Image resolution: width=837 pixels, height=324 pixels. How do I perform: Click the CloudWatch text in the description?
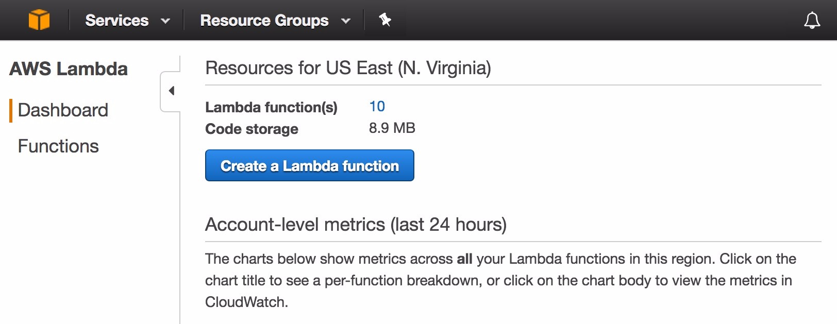[x=246, y=302]
